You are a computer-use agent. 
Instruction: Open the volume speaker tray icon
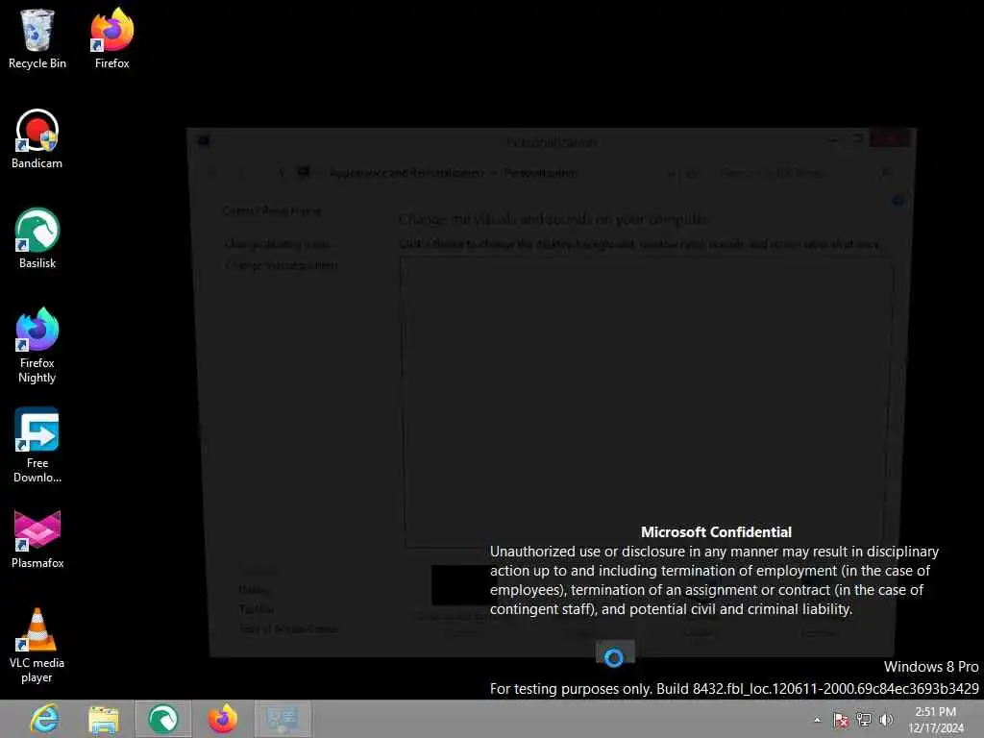(x=886, y=720)
